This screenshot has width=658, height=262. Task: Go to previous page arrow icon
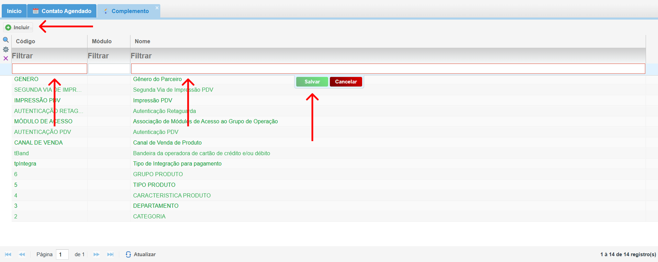[x=22, y=254]
